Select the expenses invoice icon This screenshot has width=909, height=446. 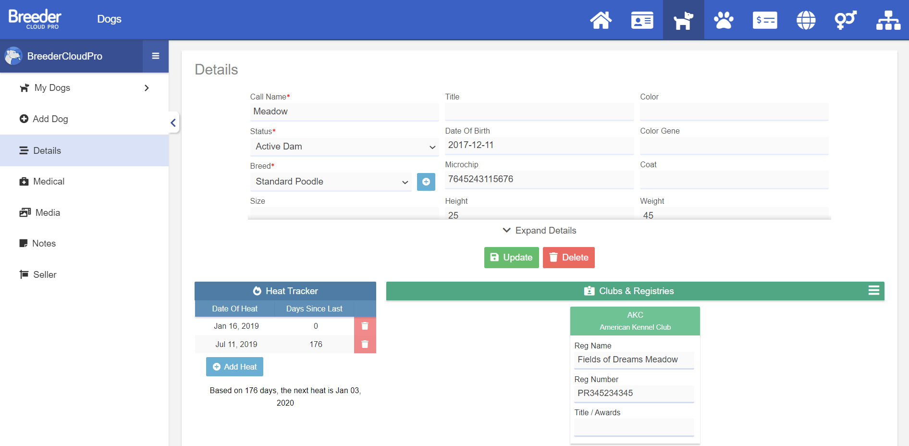764,20
